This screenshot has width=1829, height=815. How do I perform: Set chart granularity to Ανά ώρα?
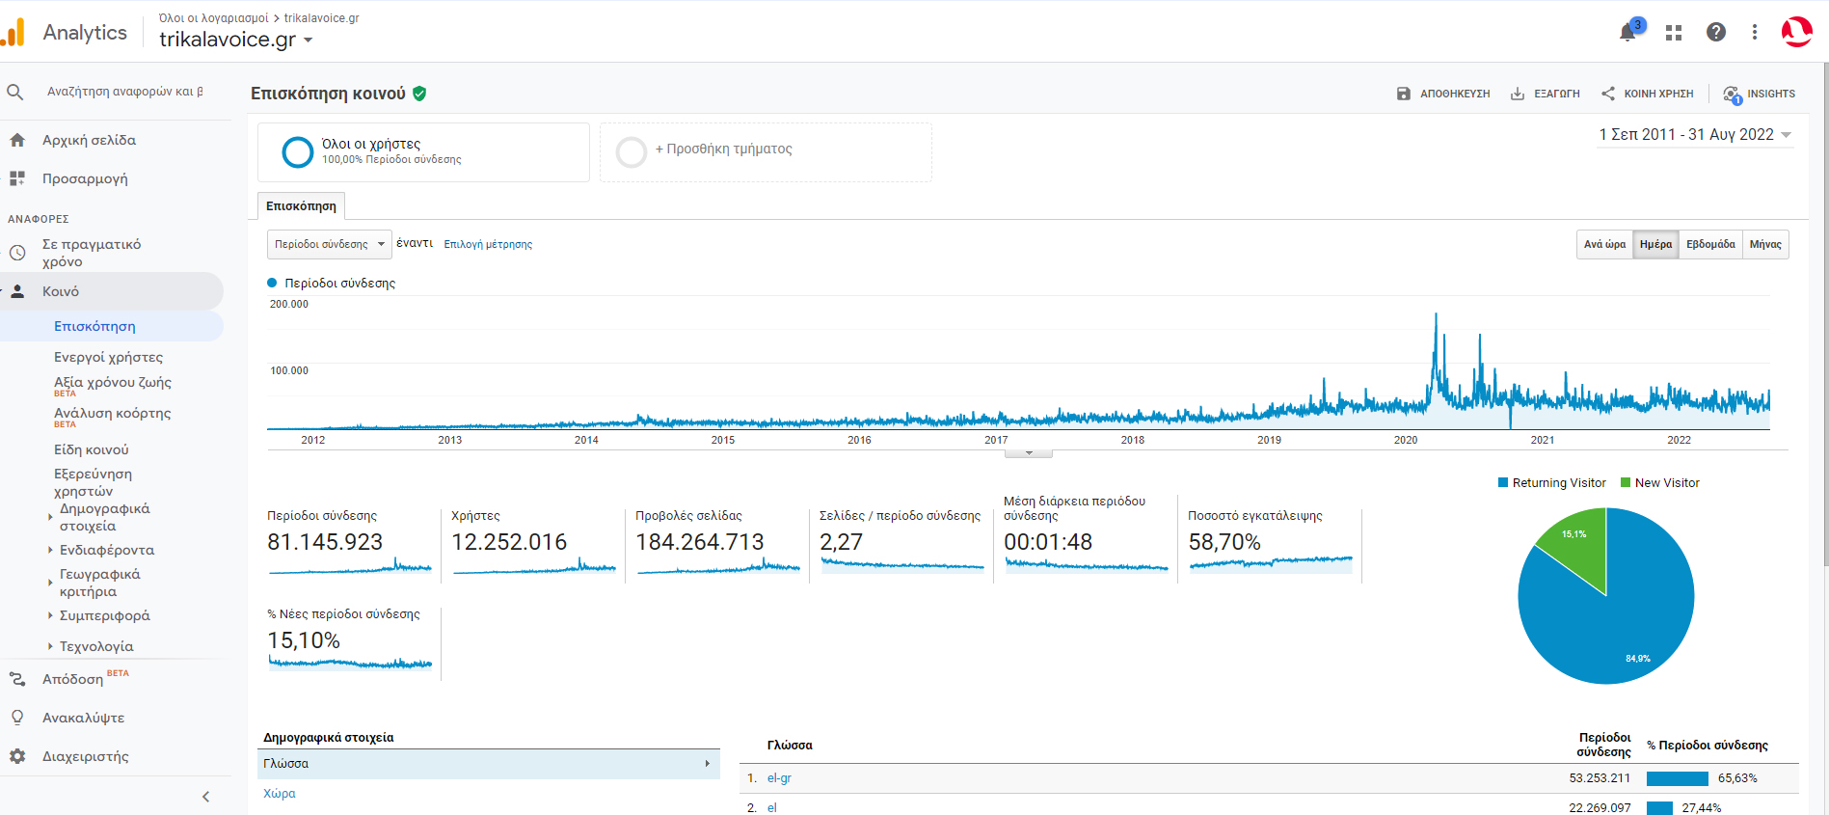[1604, 244]
